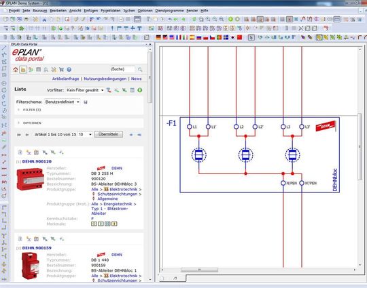The height and width of the screenshot is (288, 367).
Task: Click the first action icon above DEHN.900120
Action: [20, 152]
